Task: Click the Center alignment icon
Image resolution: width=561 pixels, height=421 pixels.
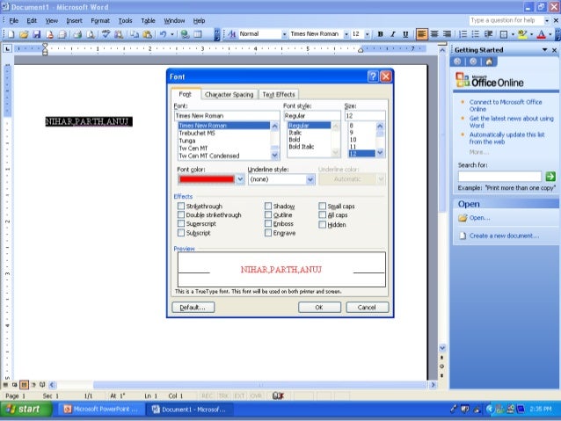Action: (x=434, y=34)
